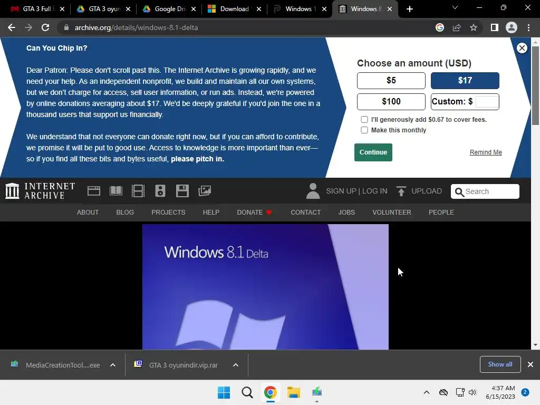Click the magnifier icon in Archive search box
This screenshot has height=405, width=540.
point(459,192)
